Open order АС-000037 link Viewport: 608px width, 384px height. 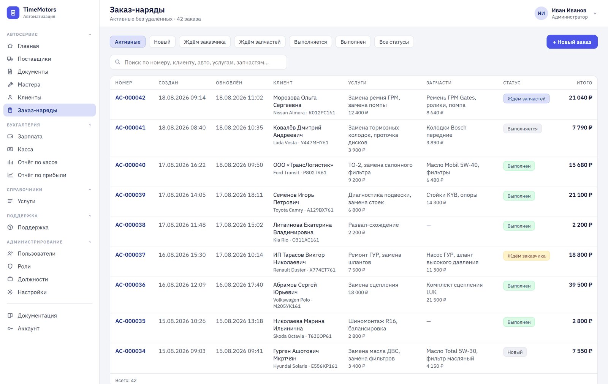(x=130, y=255)
